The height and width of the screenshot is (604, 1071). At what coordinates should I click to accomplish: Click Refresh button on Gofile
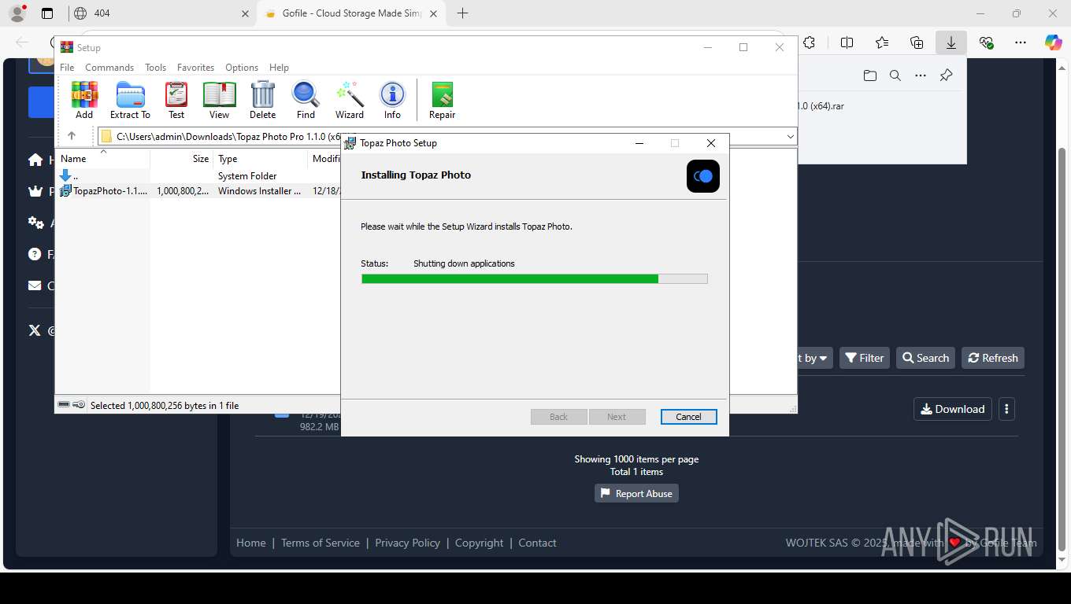point(993,358)
